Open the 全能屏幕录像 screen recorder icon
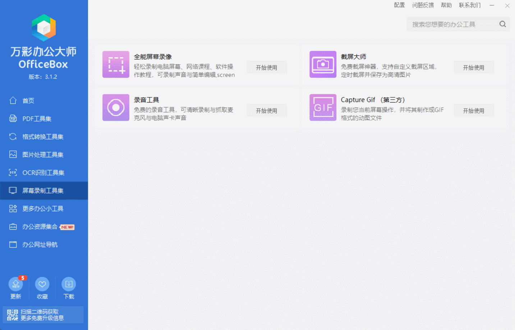515x330 pixels. pyautogui.click(x=116, y=65)
